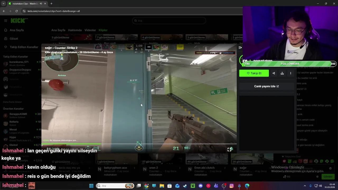Screen dimensions: 338x190
Task: Open the volume control in system tray
Action: (320, 186)
